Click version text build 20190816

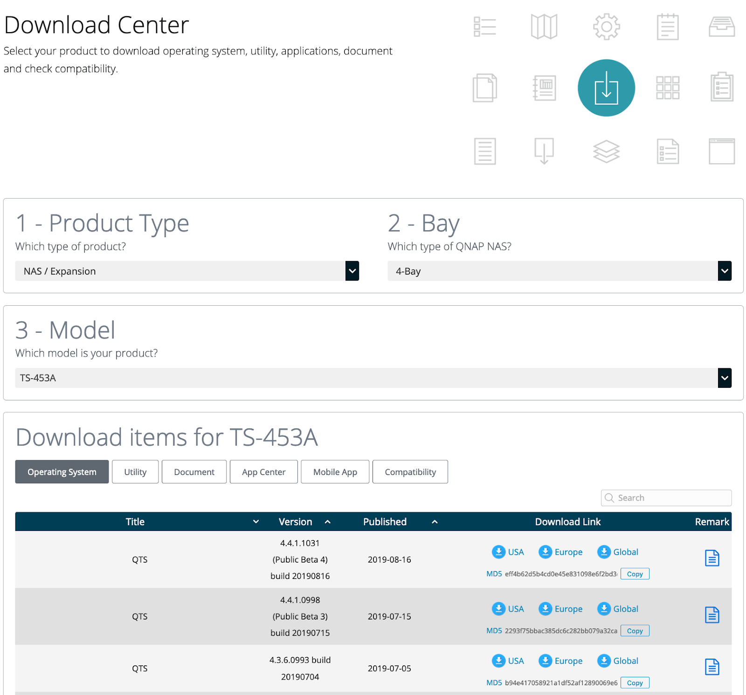click(x=300, y=576)
